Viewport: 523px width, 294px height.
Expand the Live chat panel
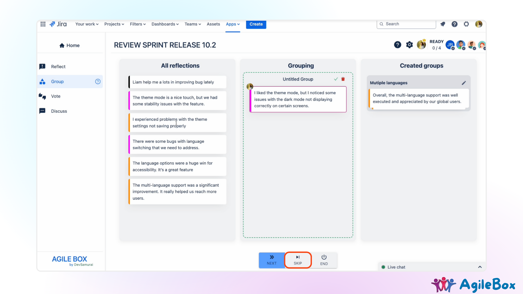[x=480, y=267]
